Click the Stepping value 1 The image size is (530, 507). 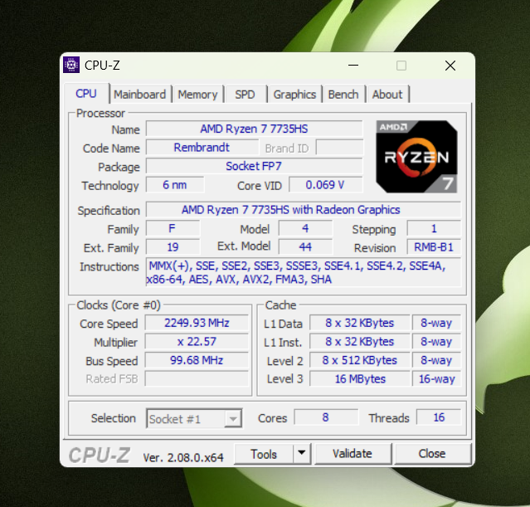click(434, 229)
